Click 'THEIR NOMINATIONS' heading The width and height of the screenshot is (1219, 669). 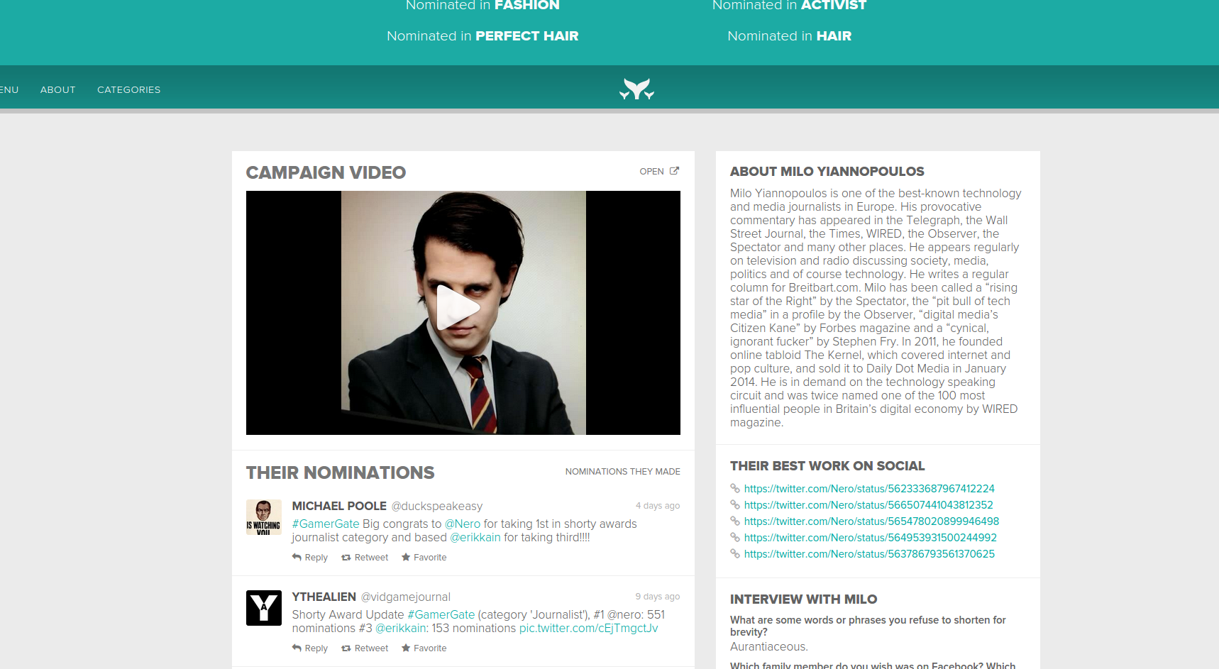340,472
